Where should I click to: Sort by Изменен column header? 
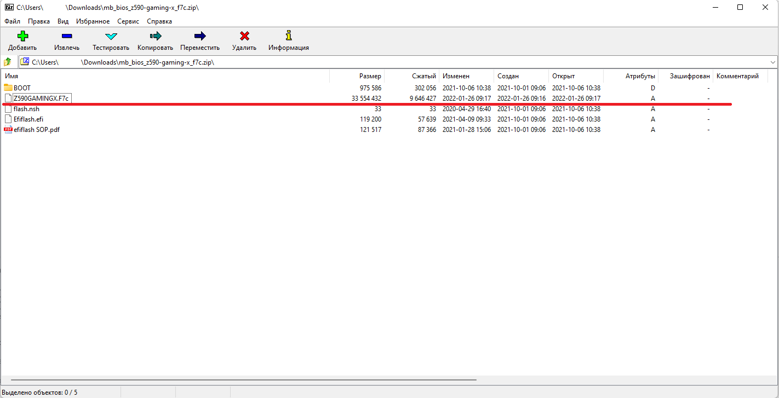coord(456,76)
